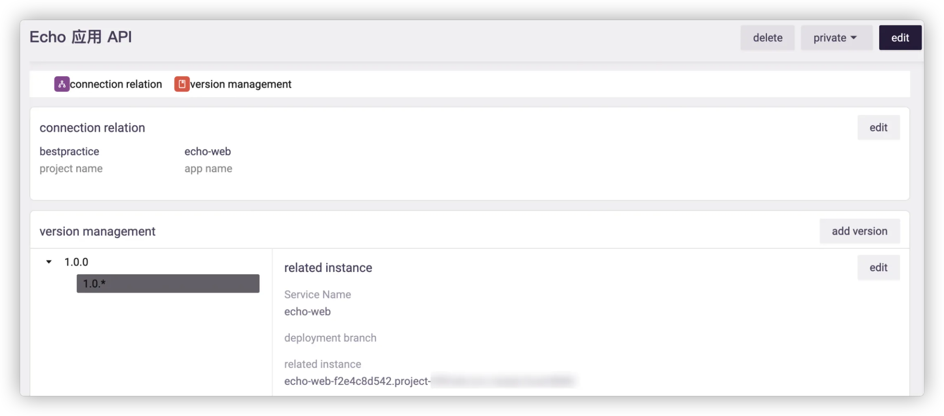Image resolution: width=944 pixels, height=416 pixels.
Task: Click echo-web under Service Name
Action: click(x=307, y=311)
